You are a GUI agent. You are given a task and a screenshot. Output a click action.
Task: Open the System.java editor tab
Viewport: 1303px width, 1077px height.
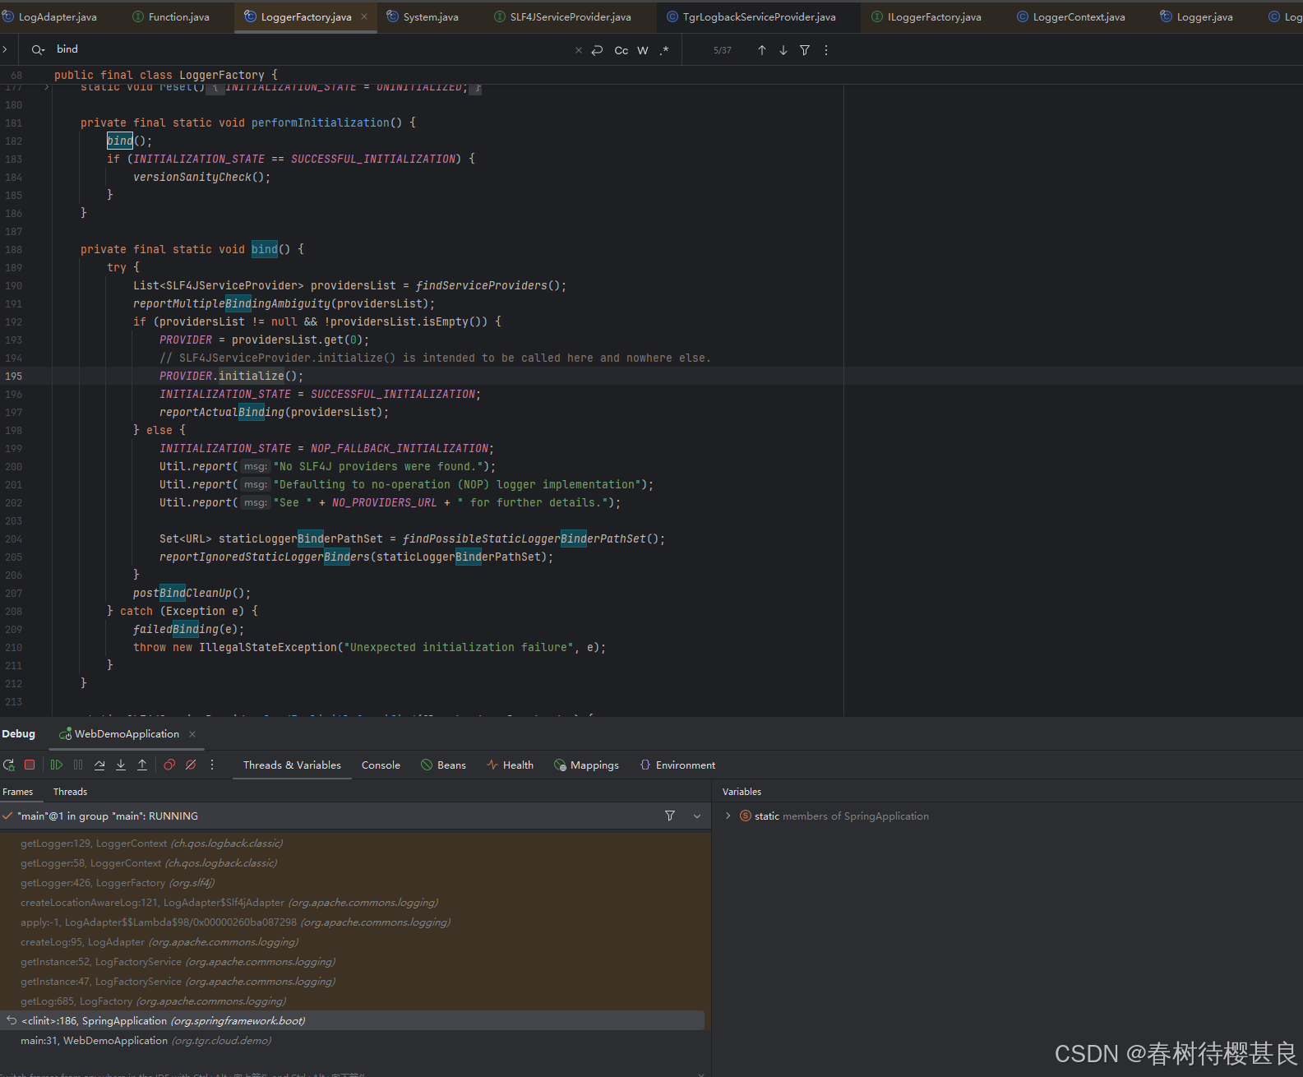click(423, 16)
